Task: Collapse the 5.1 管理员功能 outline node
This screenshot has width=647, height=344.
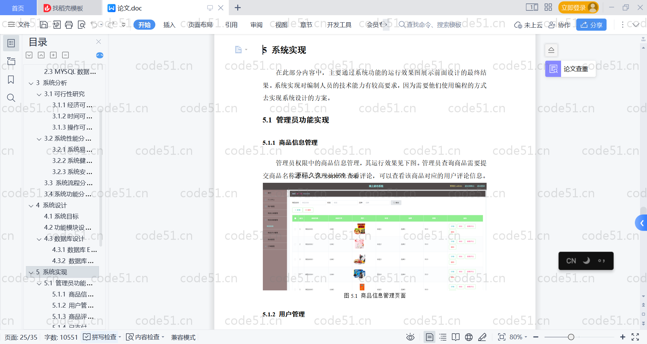Action: pos(39,283)
